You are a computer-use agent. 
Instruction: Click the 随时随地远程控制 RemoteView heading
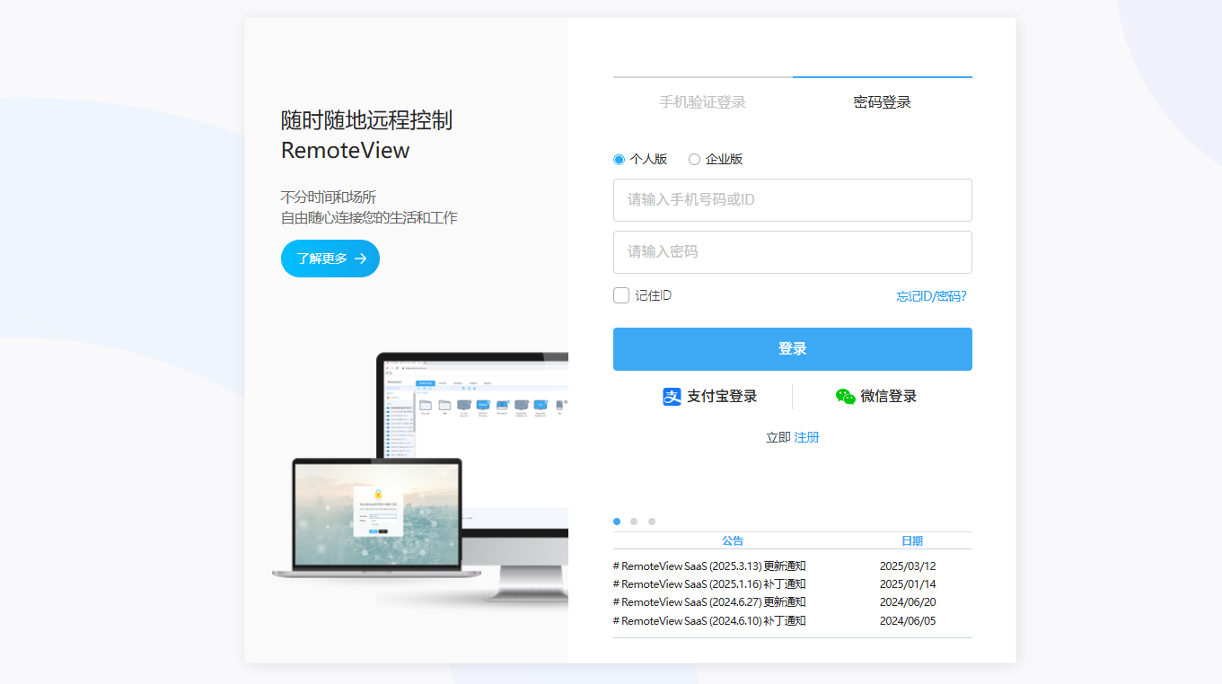(366, 135)
